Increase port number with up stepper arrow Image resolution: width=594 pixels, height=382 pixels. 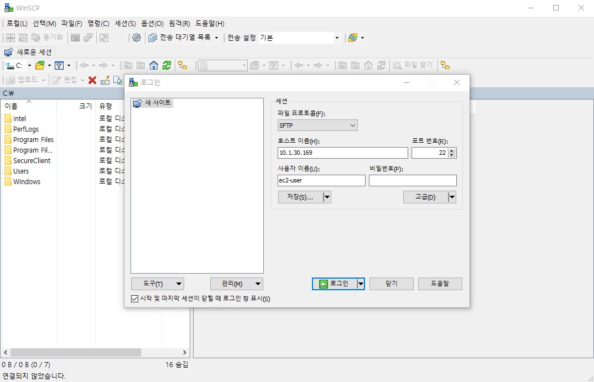[x=451, y=150]
